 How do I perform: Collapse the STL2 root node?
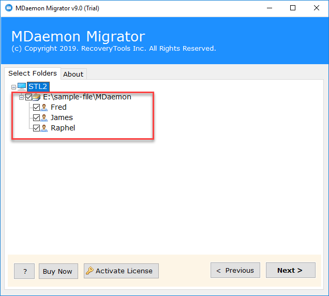[x=13, y=87]
